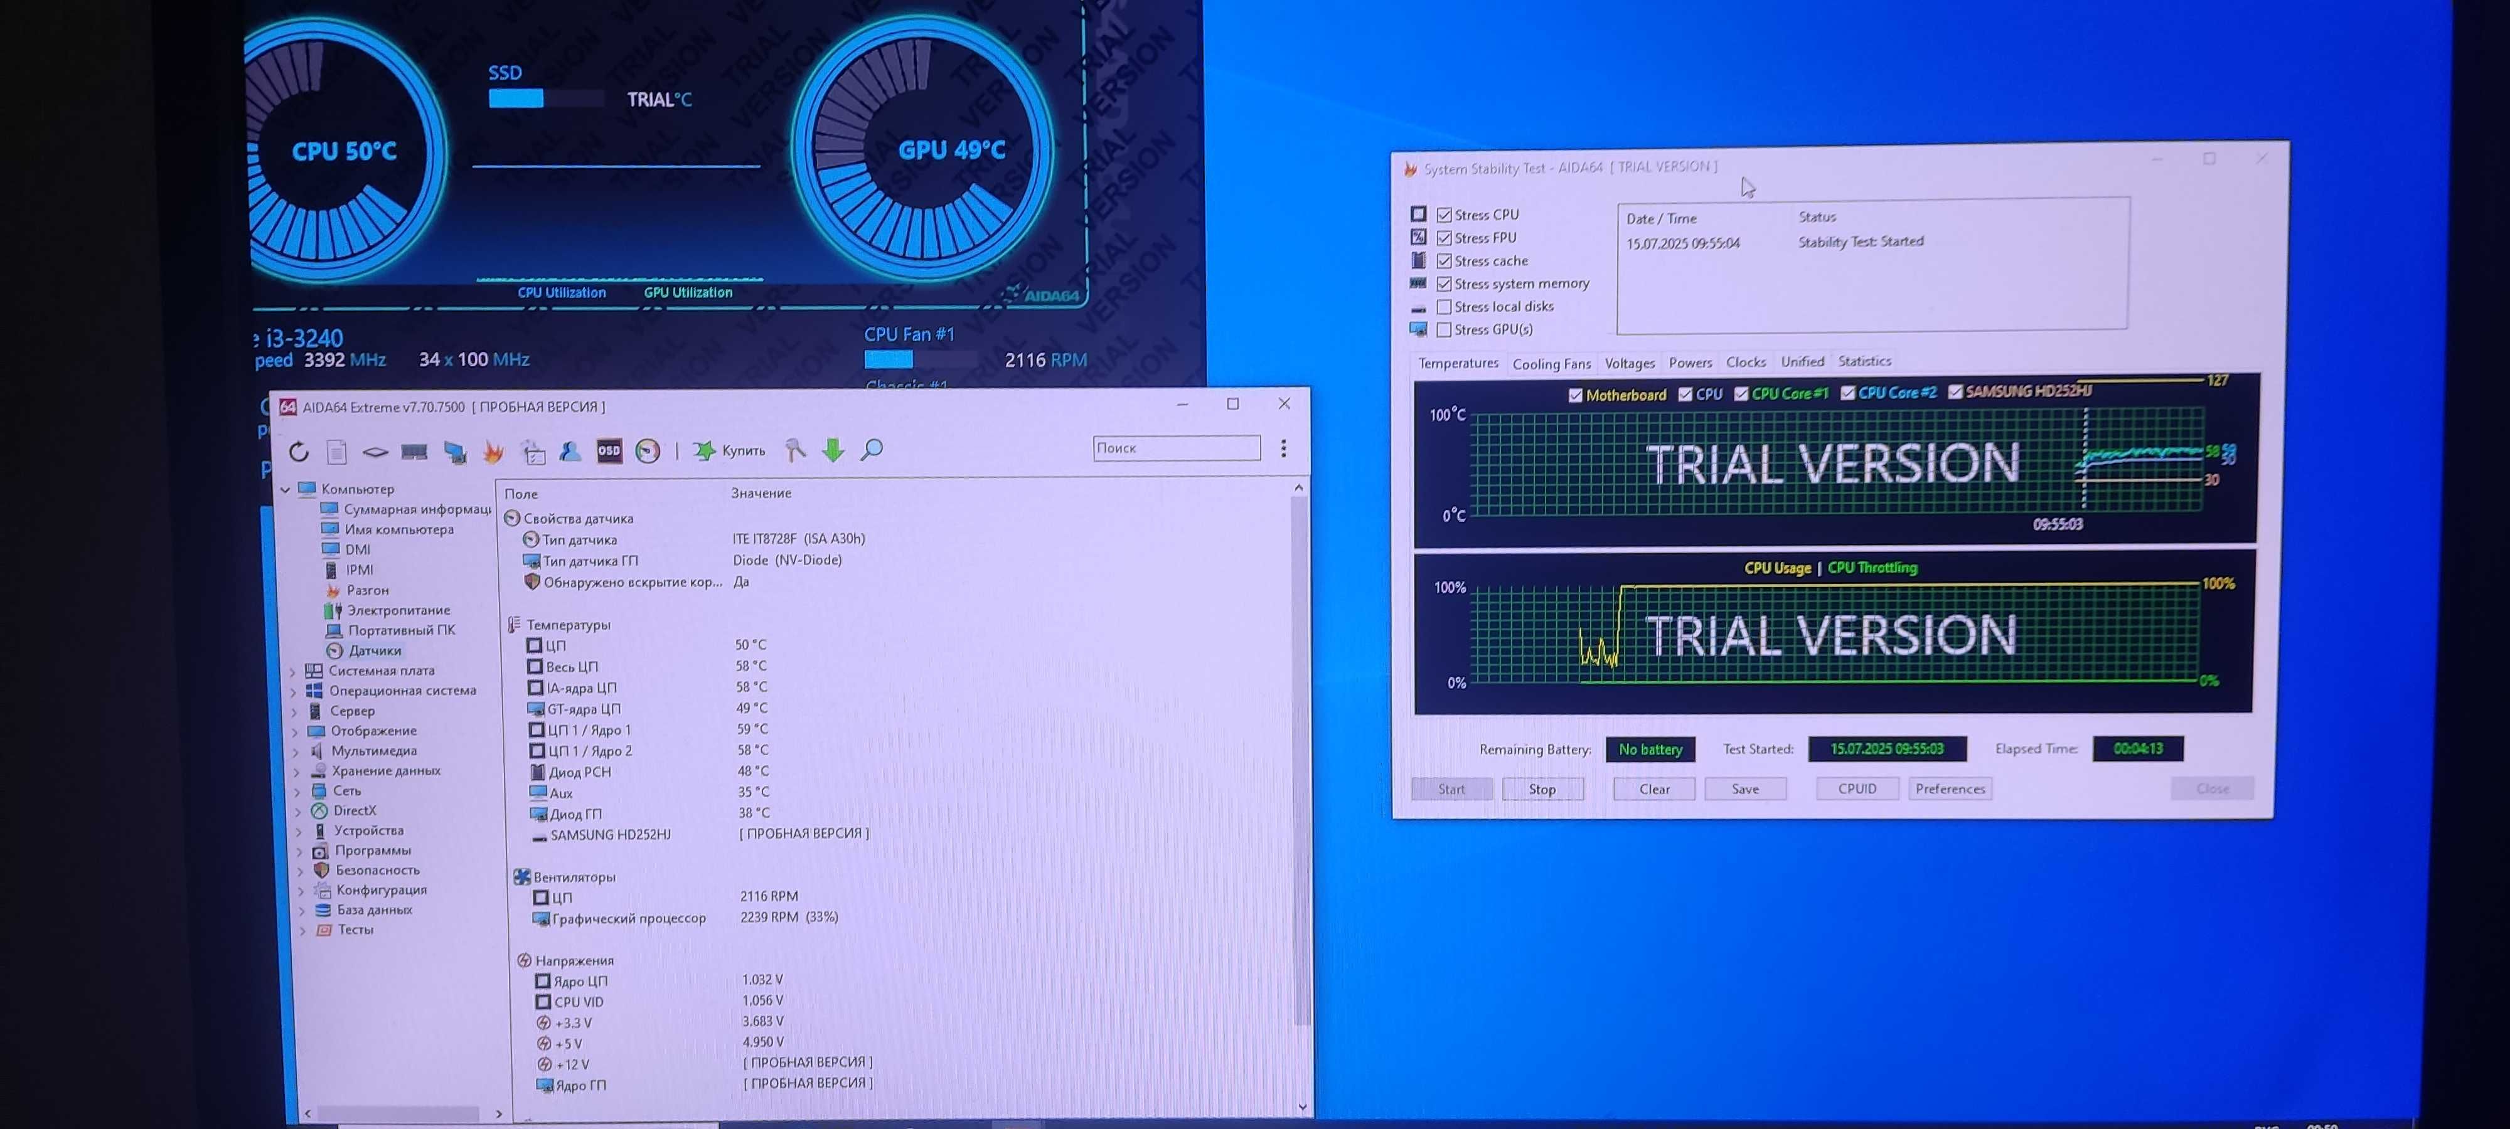Open the Report page icon in AIDA64 toolbar

click(x=336, y=451)
